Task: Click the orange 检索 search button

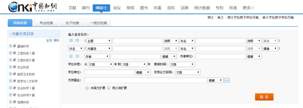Action: click(x=264, y=97)
